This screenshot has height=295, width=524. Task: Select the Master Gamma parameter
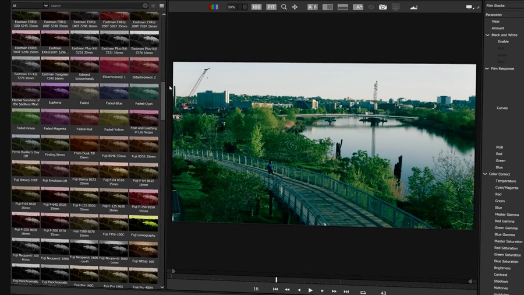tap(507, 215)
